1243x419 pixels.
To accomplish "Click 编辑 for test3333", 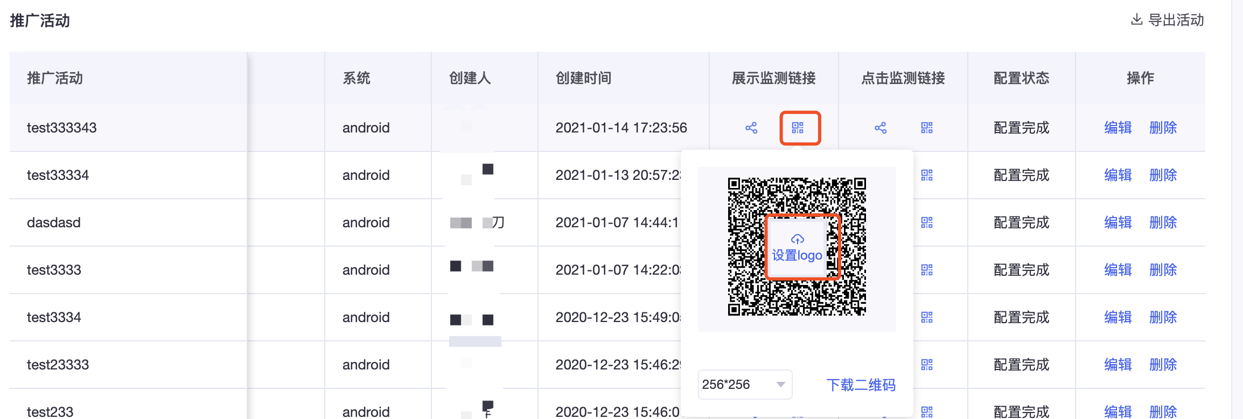I will point(1118,270).
